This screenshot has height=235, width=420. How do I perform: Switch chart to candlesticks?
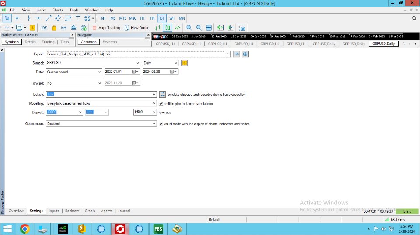coord(168,28)
